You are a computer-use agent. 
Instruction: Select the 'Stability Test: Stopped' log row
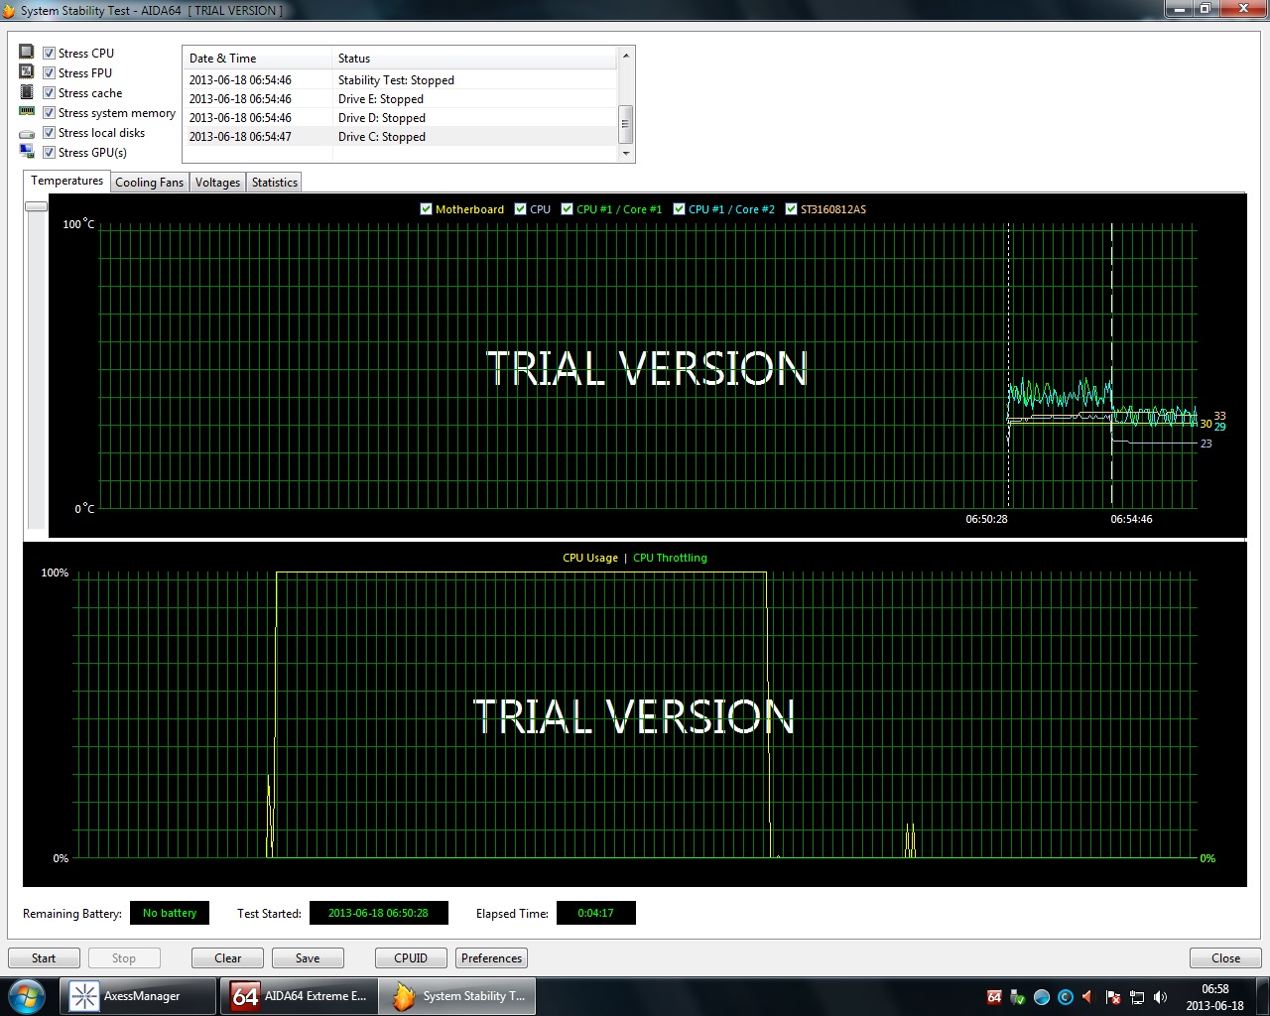[401, 80]
